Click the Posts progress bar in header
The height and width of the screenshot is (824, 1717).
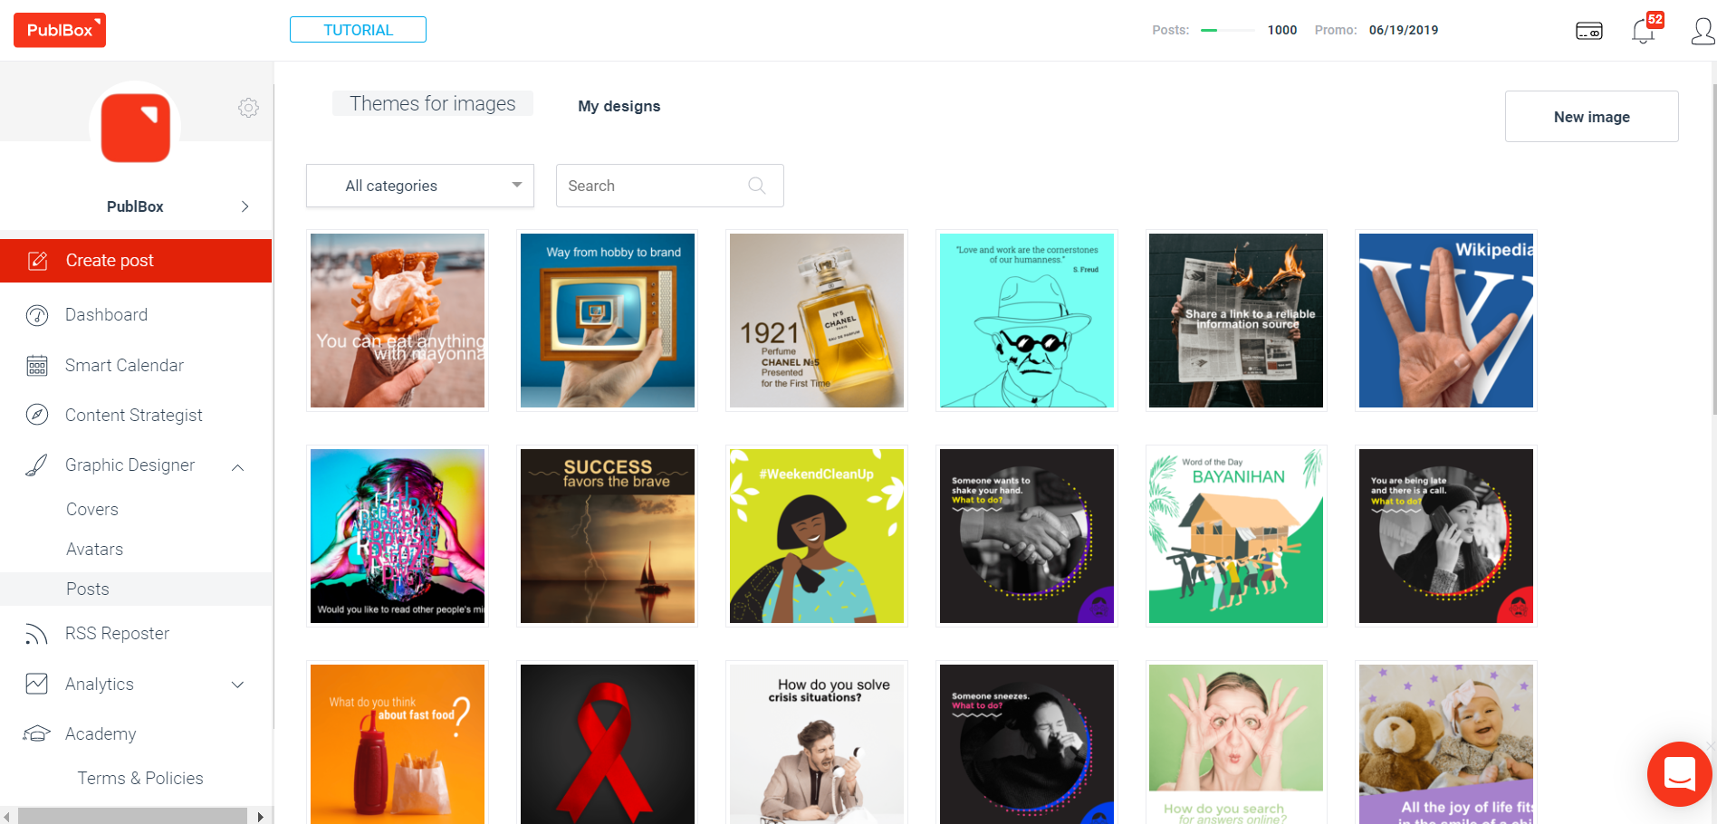(1227, 30)
